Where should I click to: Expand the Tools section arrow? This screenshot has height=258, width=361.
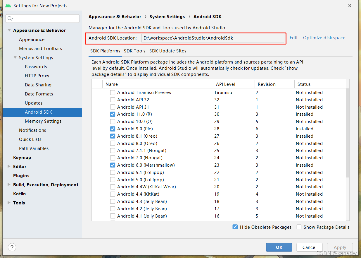tap(9, 203)
